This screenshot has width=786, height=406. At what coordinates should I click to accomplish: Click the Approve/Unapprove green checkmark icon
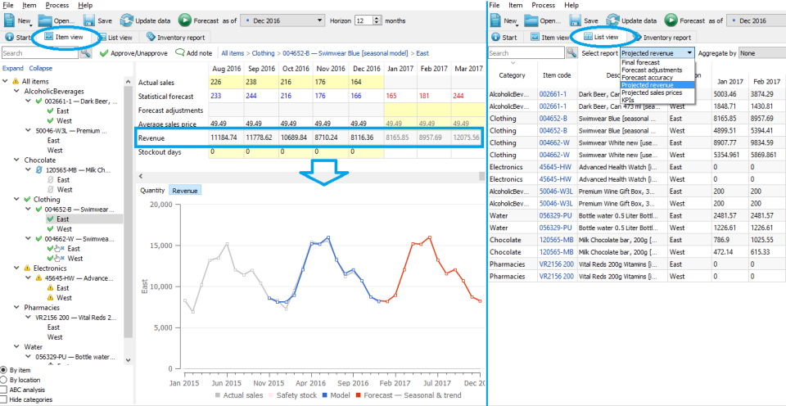pyautogui.click(x=104, y=52)
